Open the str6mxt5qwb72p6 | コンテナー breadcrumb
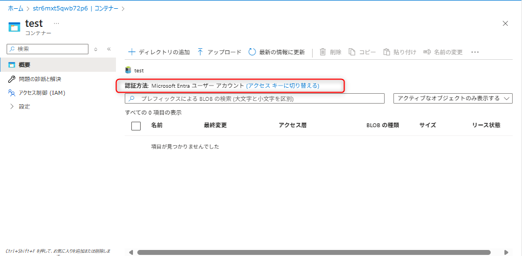 click(75, 9)
